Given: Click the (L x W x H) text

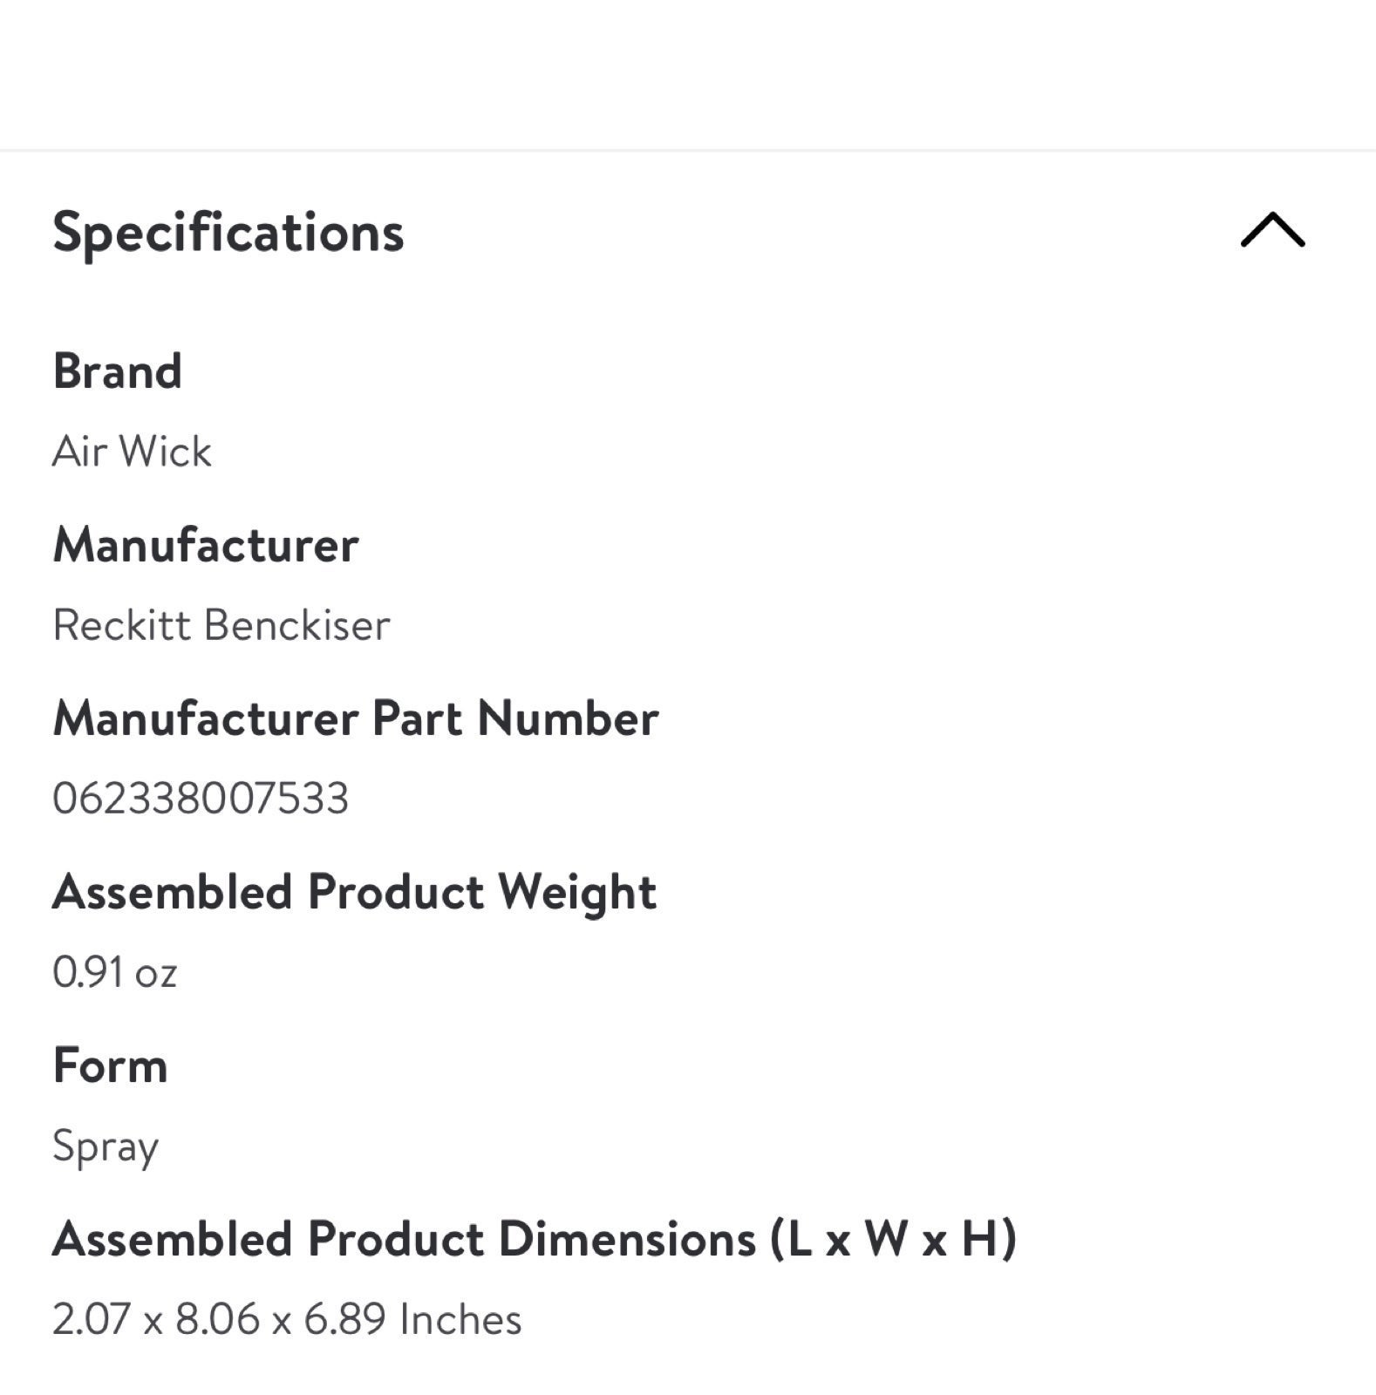Looking at the screenshot, I should click(894, 1239).
